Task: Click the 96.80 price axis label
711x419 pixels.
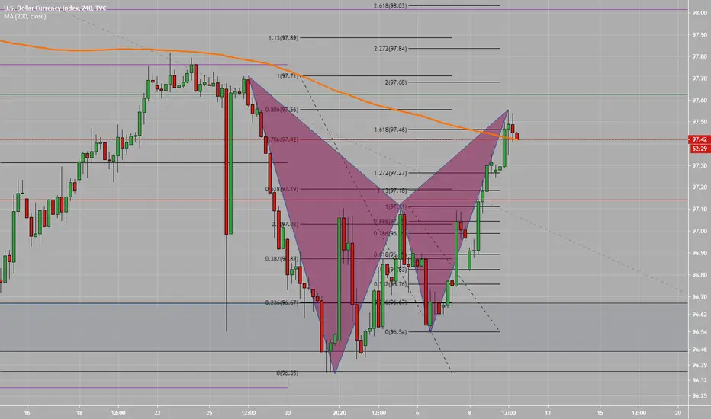Action: [700, 274]
